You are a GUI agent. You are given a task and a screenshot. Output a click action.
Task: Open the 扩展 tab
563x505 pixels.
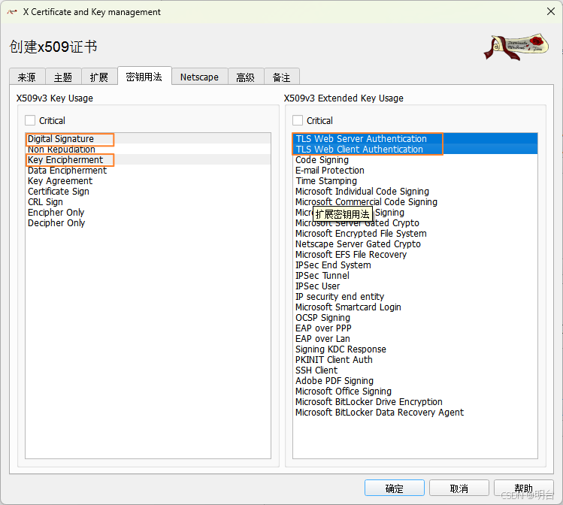pyautogui.click(x=99, y=77)
